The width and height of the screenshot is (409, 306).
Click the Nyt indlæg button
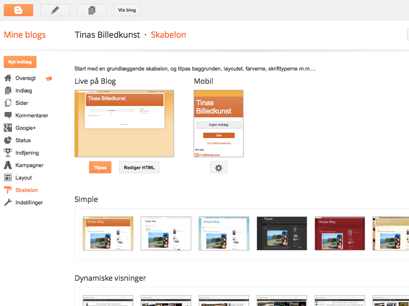coord(20,62)
